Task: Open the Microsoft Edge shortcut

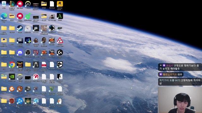Action: click(x=4, y=16)
